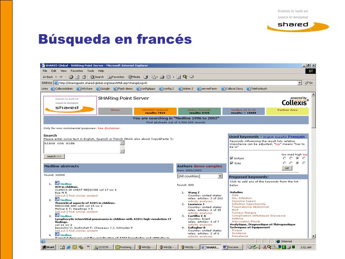Switch keywords language to English

tap(268, 137)
